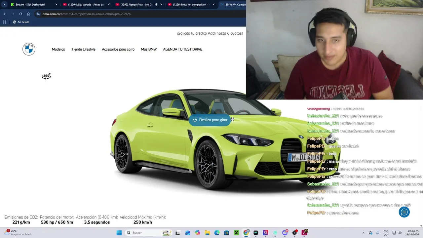The width and height of the screenshot is (423, 238).
Task: Close the Kick Dashboard tab
Action: click(x=56, y=5)
